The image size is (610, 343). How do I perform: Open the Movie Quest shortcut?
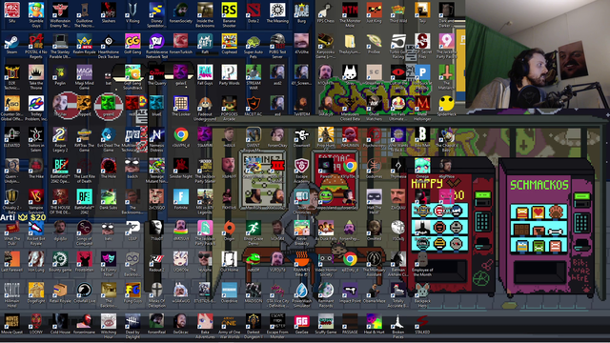11,321
